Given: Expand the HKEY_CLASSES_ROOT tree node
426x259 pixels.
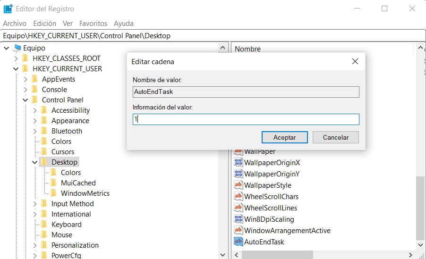Looking at the screenshot, I should tap(16, 58).
